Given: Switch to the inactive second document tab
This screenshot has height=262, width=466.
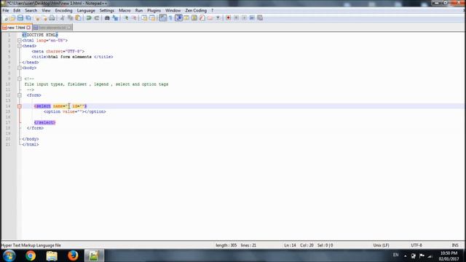Looking at the screenshot, I should (x=52, y=28).
